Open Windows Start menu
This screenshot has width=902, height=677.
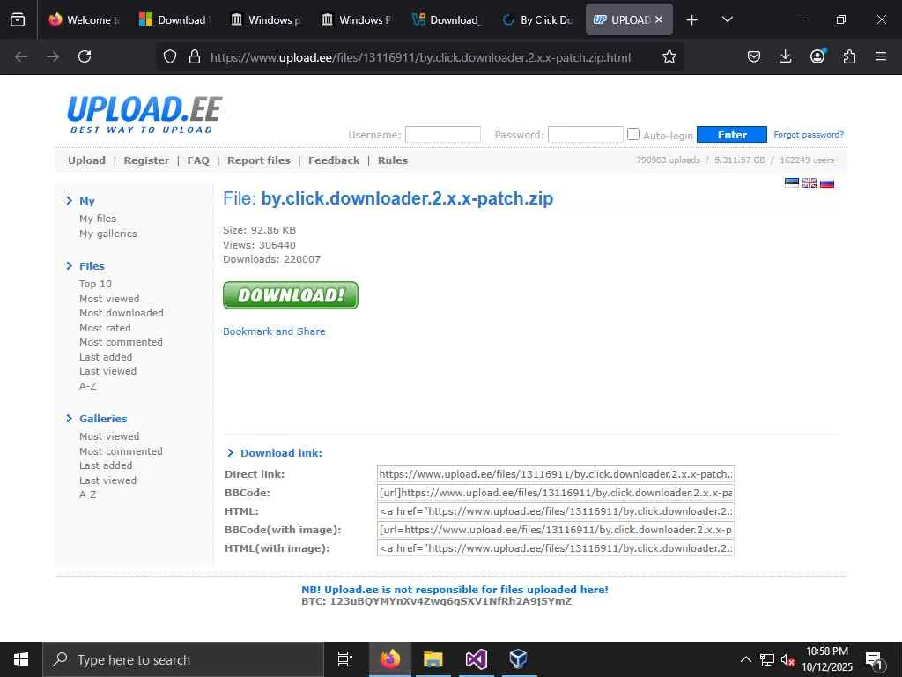point(21,659)
